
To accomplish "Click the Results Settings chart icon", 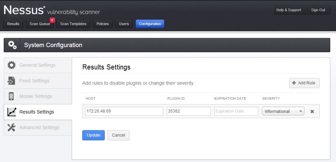I will point(12,112).
